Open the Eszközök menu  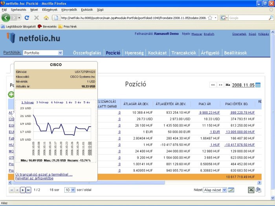(87, 10)
